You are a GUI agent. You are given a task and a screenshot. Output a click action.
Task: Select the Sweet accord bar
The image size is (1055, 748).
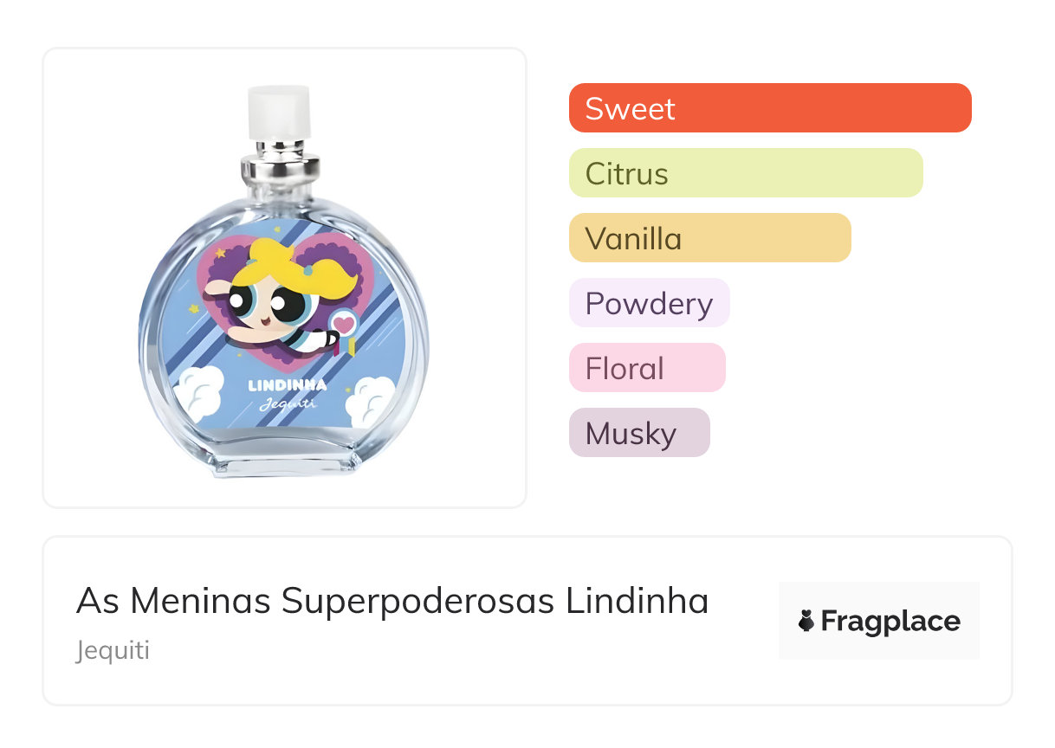click(x=769, y=108)
